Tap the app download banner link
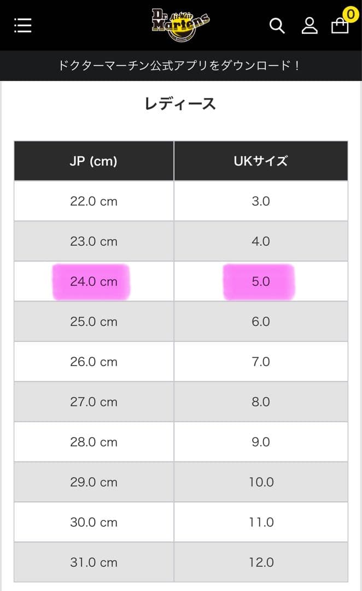The width and height of the screenshot is (362, 591). (x=180, y=66)
